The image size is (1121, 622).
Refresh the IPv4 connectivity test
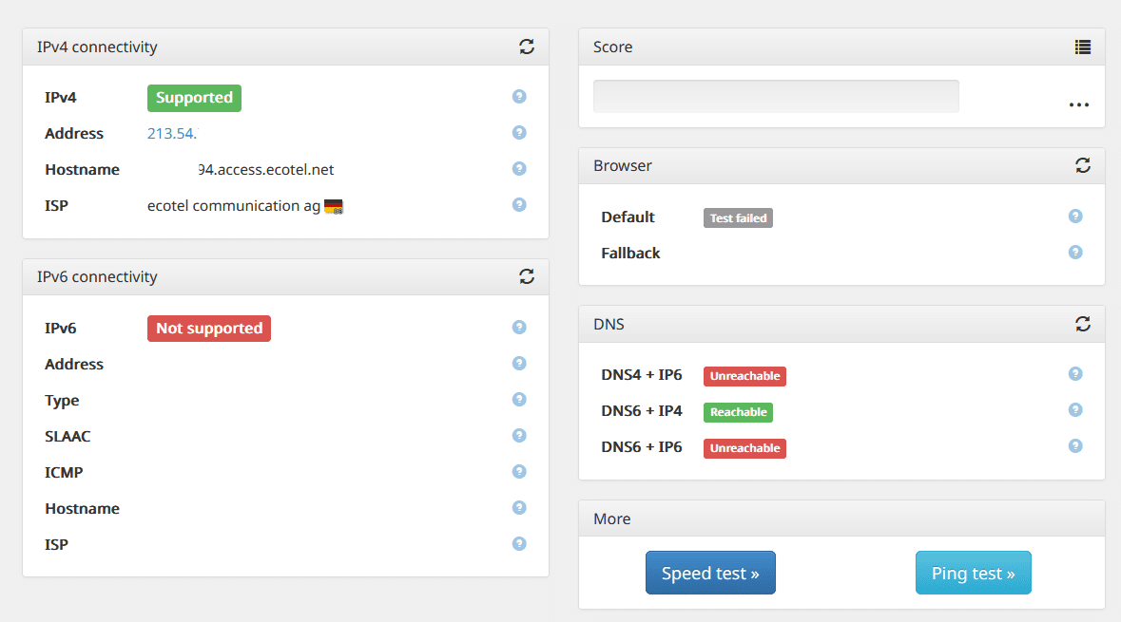(x=526, y=47)
